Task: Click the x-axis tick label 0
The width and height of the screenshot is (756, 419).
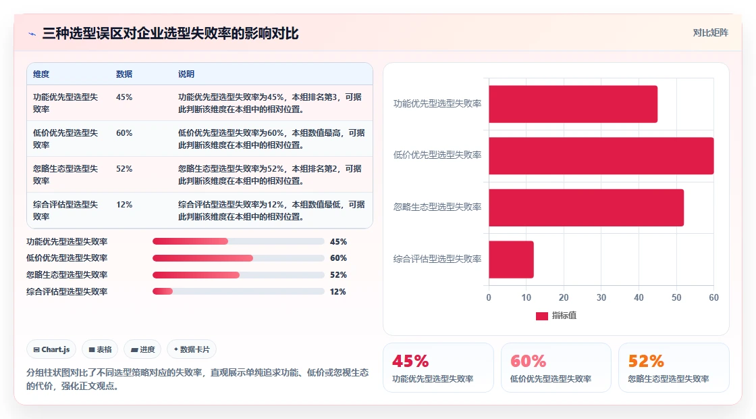Action: [489, 298]
